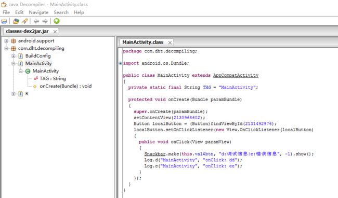Image resolution: width=338 pixels, height=198 pixels.
Task: Click the number 2130968602 in setContentView
Action: coord(187,118)
